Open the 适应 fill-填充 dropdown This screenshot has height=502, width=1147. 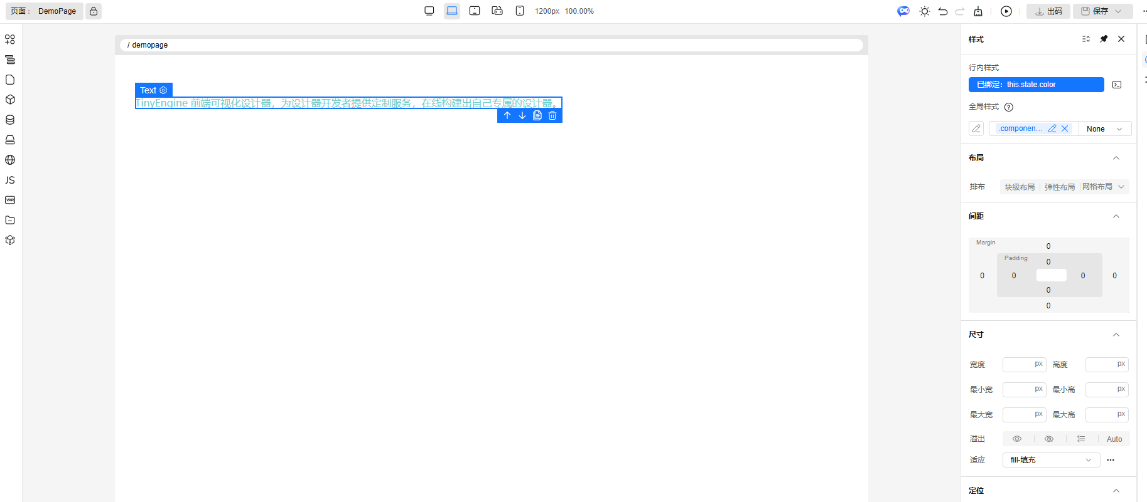point(1051,460)
